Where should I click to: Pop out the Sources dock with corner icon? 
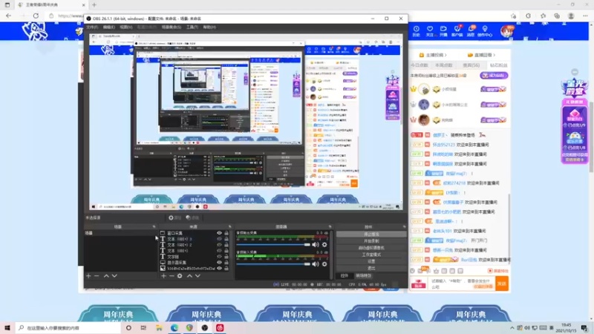click(x=229, y=227)
